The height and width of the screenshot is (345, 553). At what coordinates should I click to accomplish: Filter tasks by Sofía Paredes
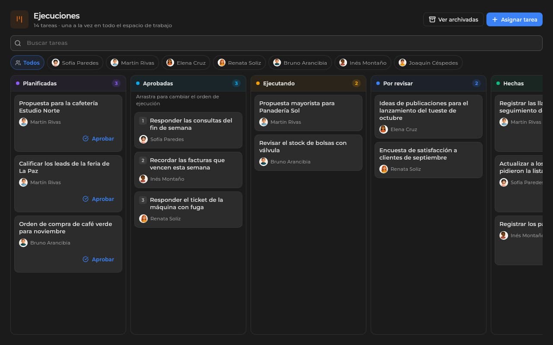75,63
